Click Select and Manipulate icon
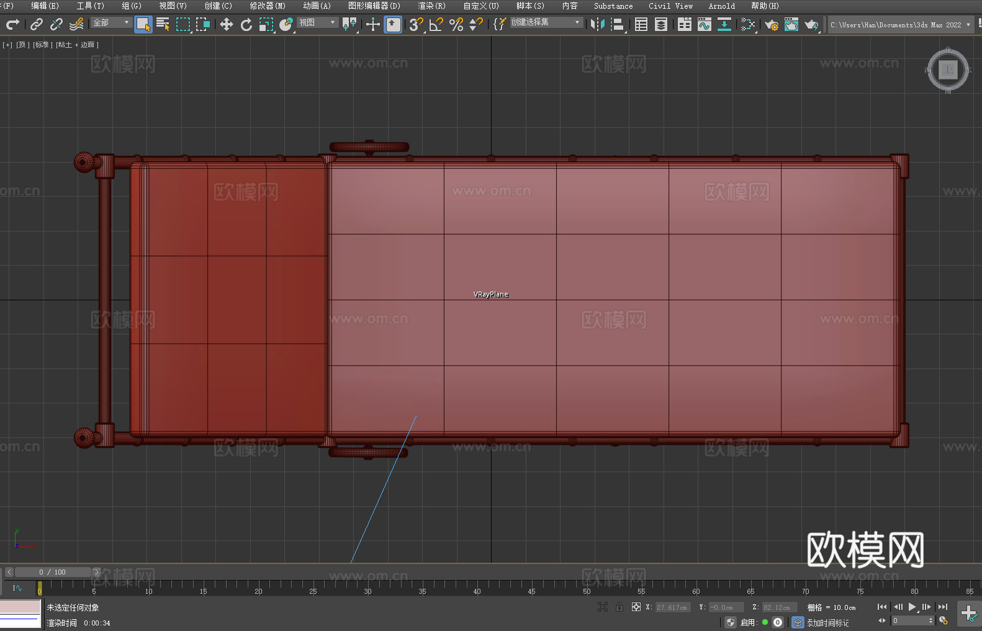 373,24
